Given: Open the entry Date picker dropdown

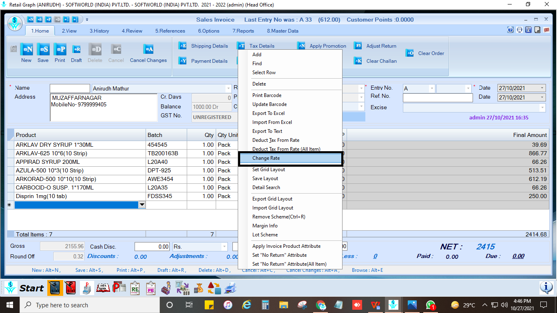Looking at the screenshot, I should tap(542, 88).
